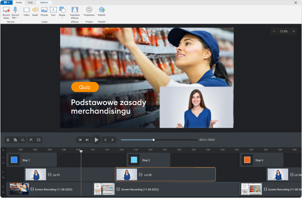Copy the selected clip

(x=16, y=140)
